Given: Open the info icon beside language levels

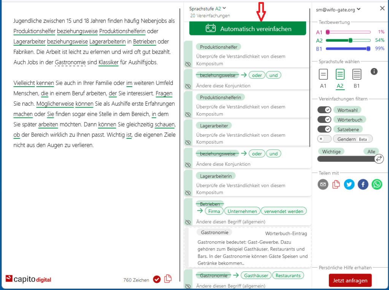Looking at the screenshot, I should (x=374, y=71).
